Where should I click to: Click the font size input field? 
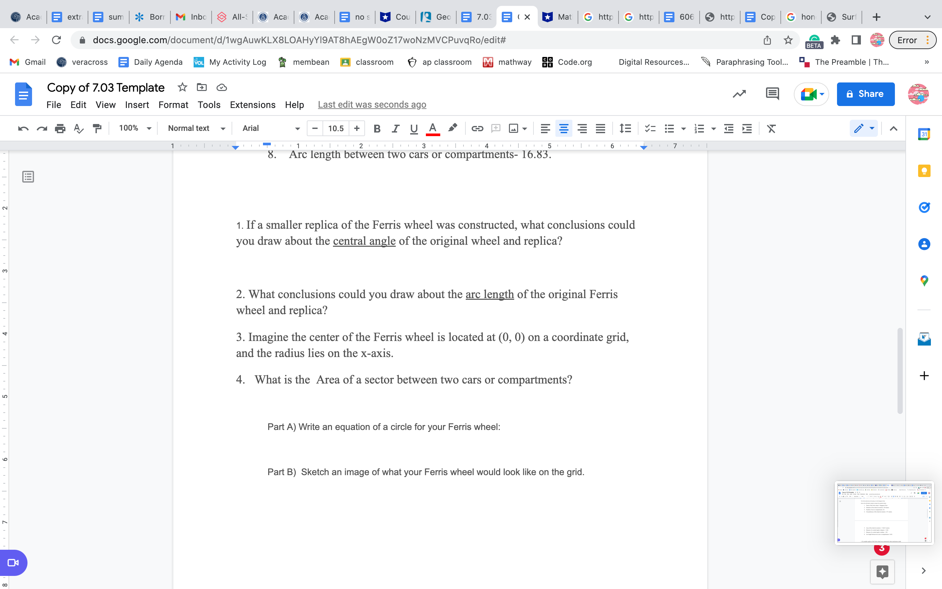coord(336,129)
